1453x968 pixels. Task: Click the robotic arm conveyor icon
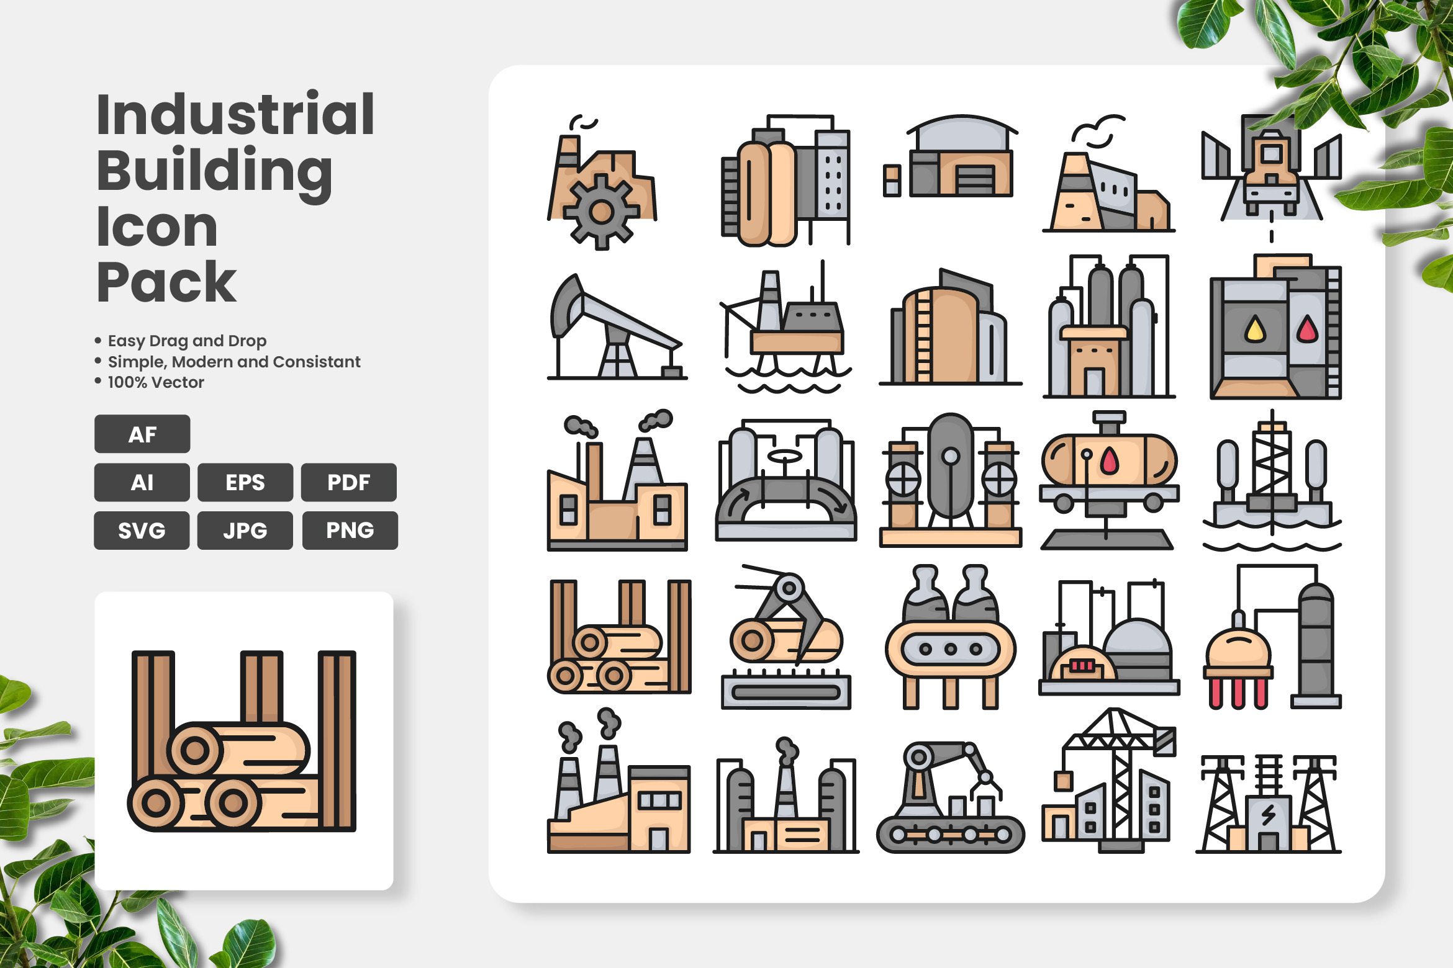[x=950, y=797]
